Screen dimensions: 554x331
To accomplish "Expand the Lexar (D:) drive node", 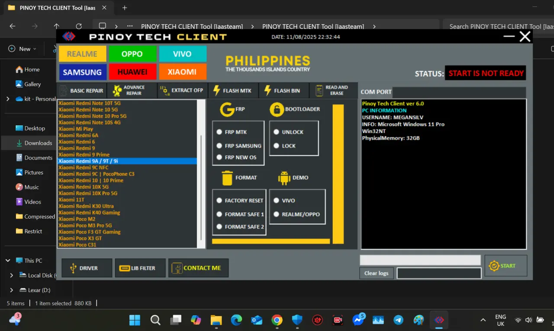I will point(12,290).
